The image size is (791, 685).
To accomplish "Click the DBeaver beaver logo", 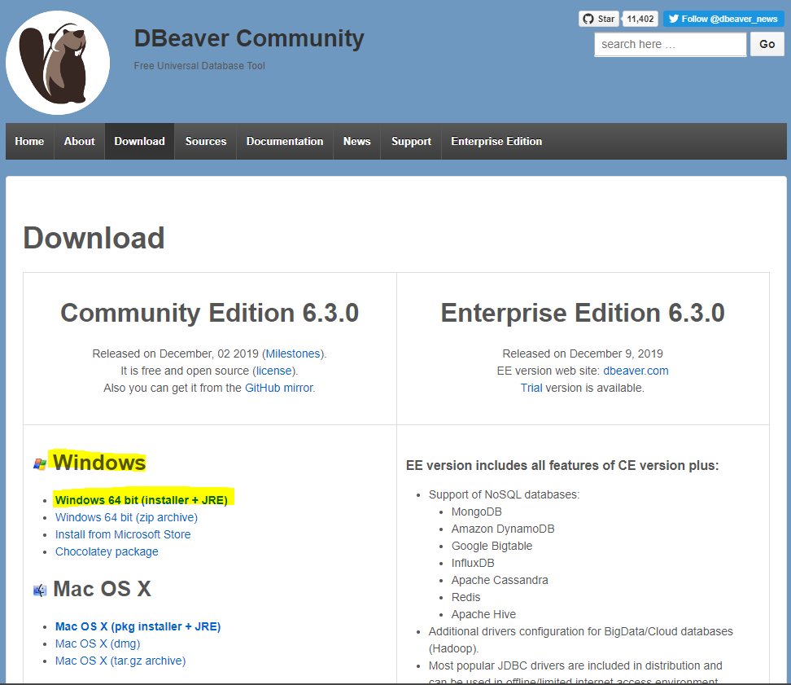I will pyautogui.click(x=58, y=63).
